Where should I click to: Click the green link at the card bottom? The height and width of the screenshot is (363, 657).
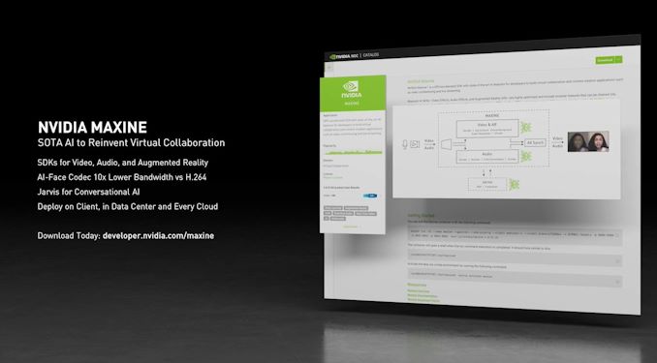tap(351, 227)
